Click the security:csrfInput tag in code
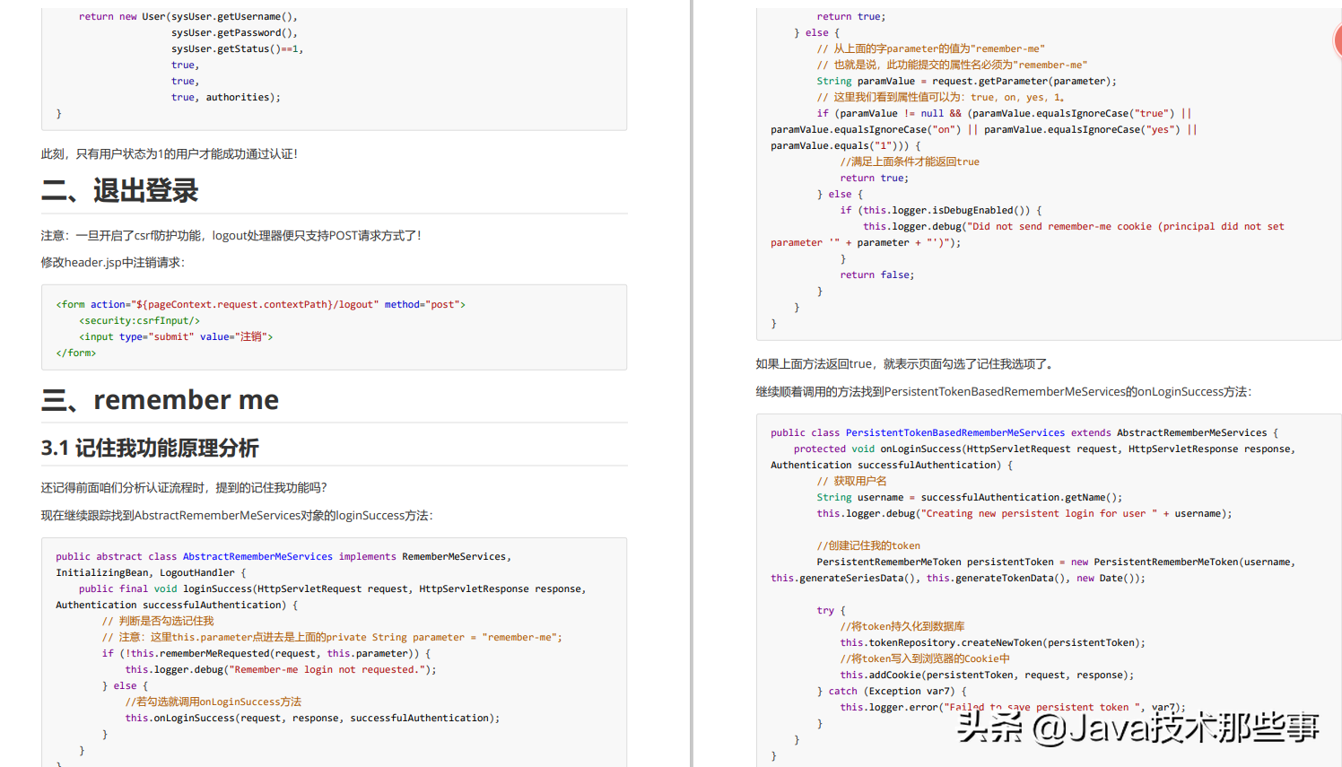Screen dimensions: 1342x767 (x=139, y=320)
